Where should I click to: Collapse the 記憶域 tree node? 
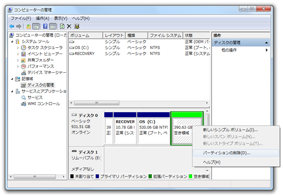(x=12, y=79)
